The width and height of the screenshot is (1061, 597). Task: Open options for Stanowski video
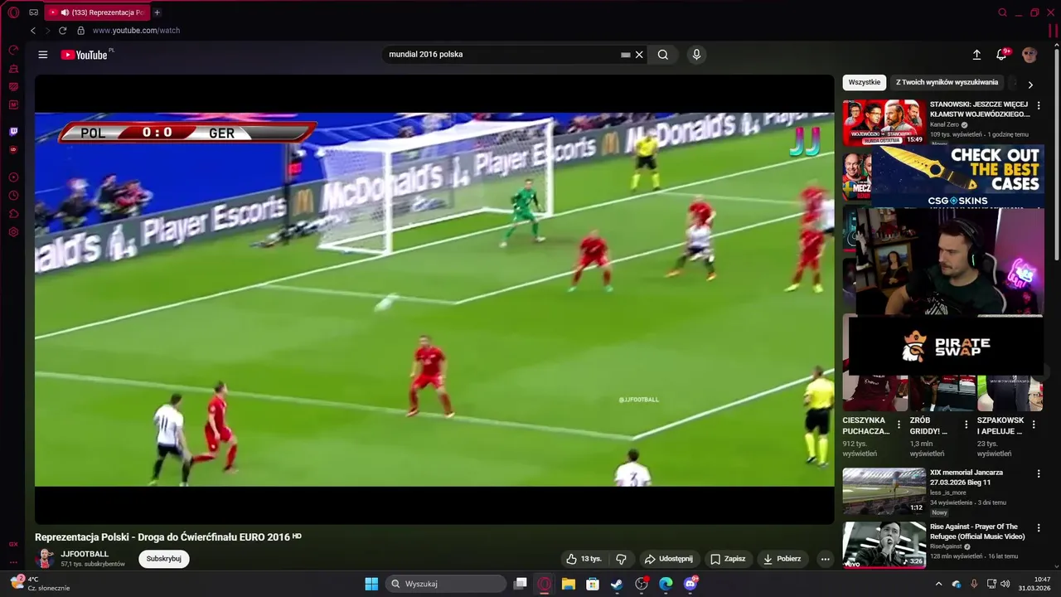[1039, 106]
